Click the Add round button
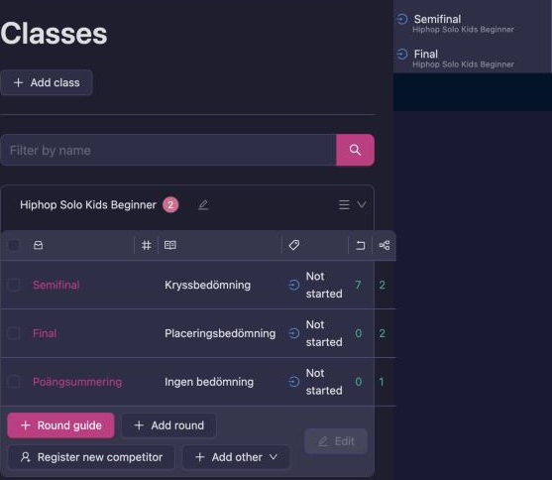The height and width of the screenshot is (480, 552). [169, 425]
